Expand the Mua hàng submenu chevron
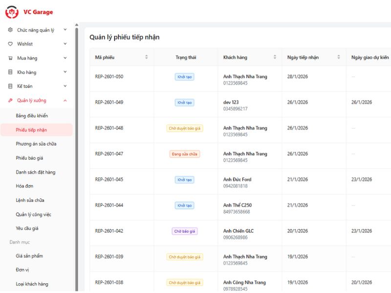391x293 pixels. click(65, 58)
